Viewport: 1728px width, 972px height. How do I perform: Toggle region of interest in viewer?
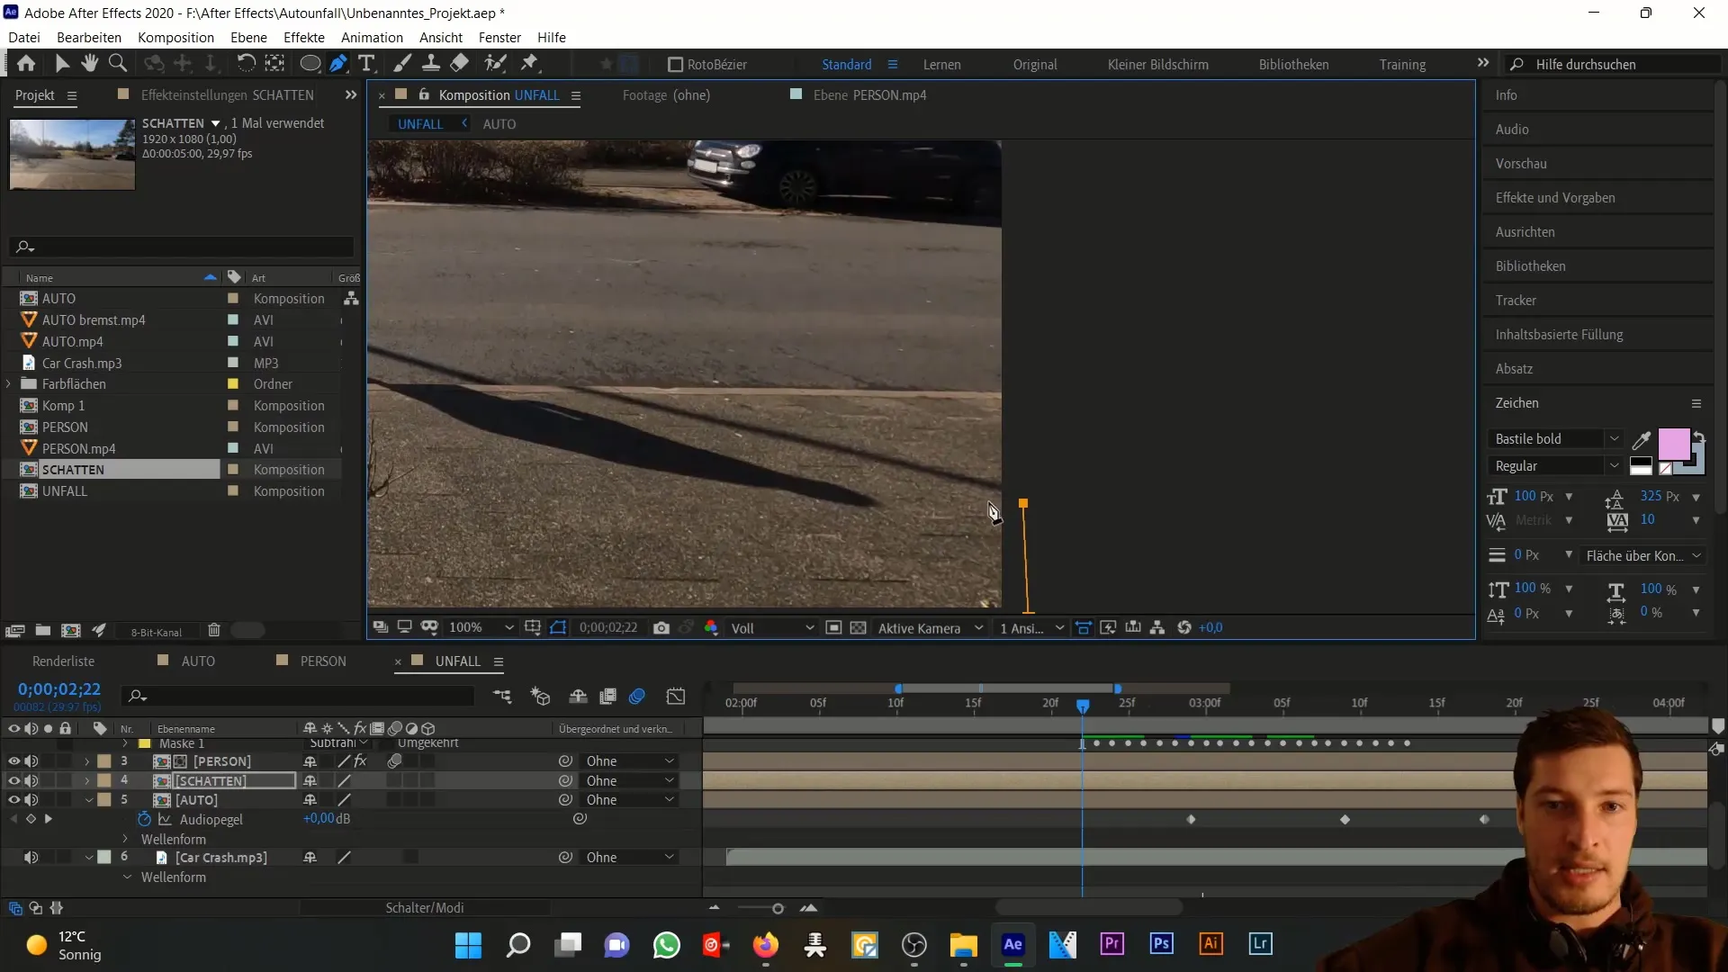(833, 628)
